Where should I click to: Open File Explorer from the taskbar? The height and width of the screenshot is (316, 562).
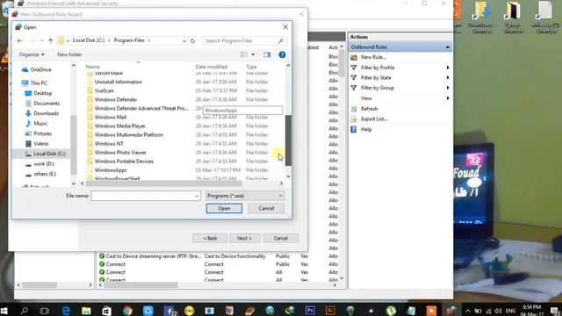click(x=86, y=310)
